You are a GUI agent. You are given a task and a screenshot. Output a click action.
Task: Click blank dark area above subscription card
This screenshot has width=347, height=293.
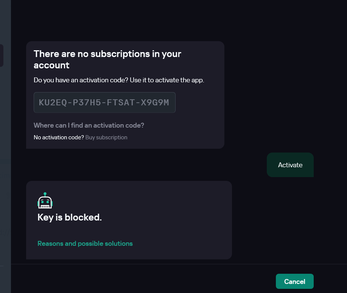click(151, 21)
